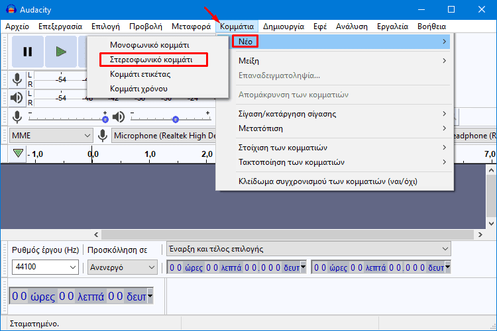Screen dimensions: 497x331
Task: Click the playback meter speaker icon
Action: tap(17, 98)
